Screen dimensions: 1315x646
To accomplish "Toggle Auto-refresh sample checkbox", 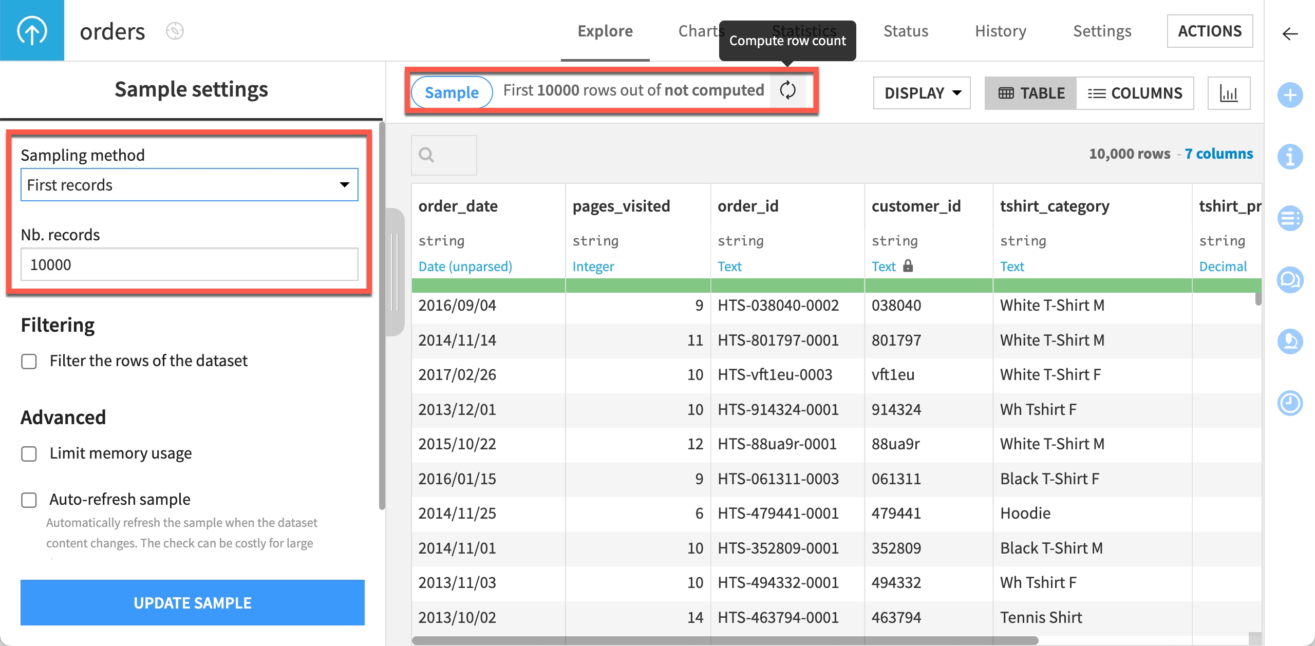I will coord(29,500).
